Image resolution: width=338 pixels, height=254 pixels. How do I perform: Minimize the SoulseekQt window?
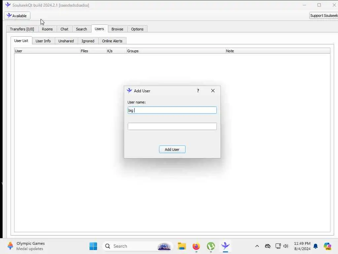304,5
